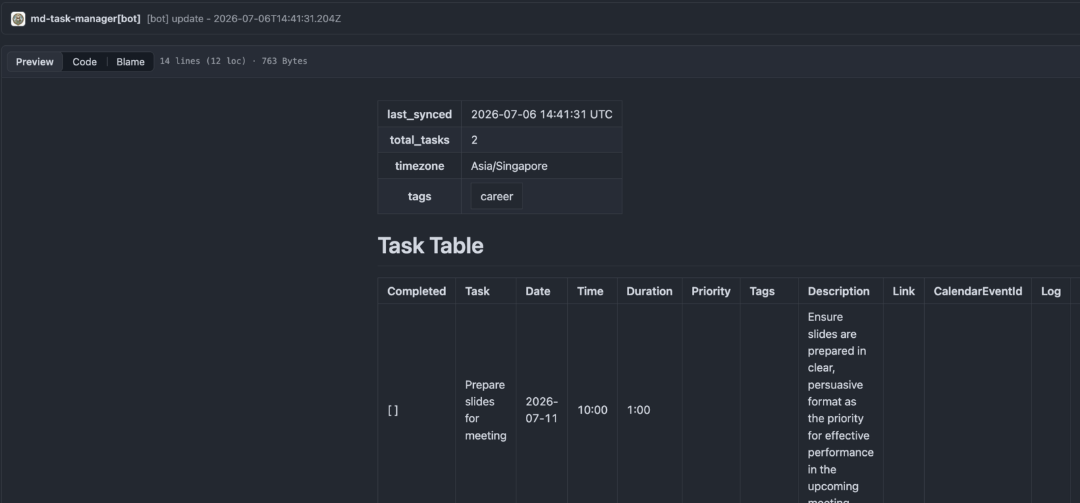
Task: Open md-task-manager[bot] avatar icon
Action: pyautogui.click(x=18, y=19)
